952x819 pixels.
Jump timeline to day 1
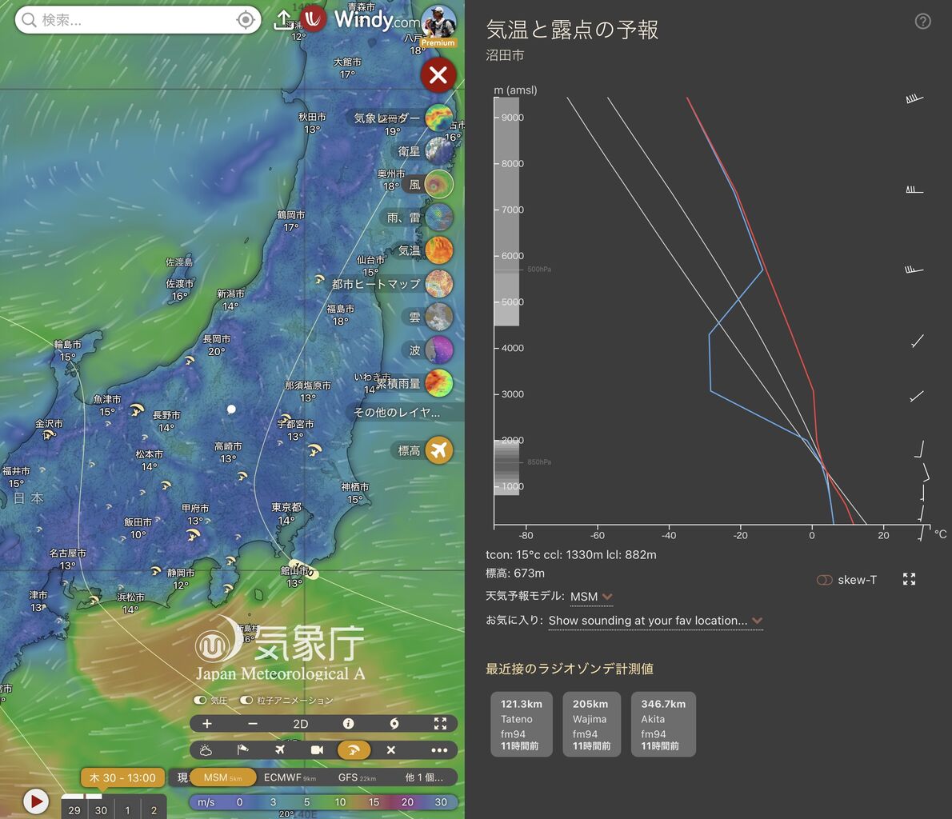[127, 810]
